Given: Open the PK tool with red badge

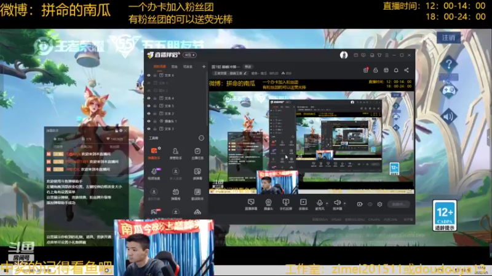Looking at the screenshot, I should click(x=154, y=212).
